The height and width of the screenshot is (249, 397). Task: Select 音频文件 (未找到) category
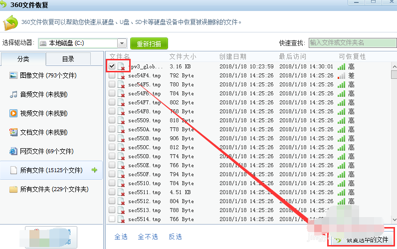pyautogui.click(x=51, y=94)
